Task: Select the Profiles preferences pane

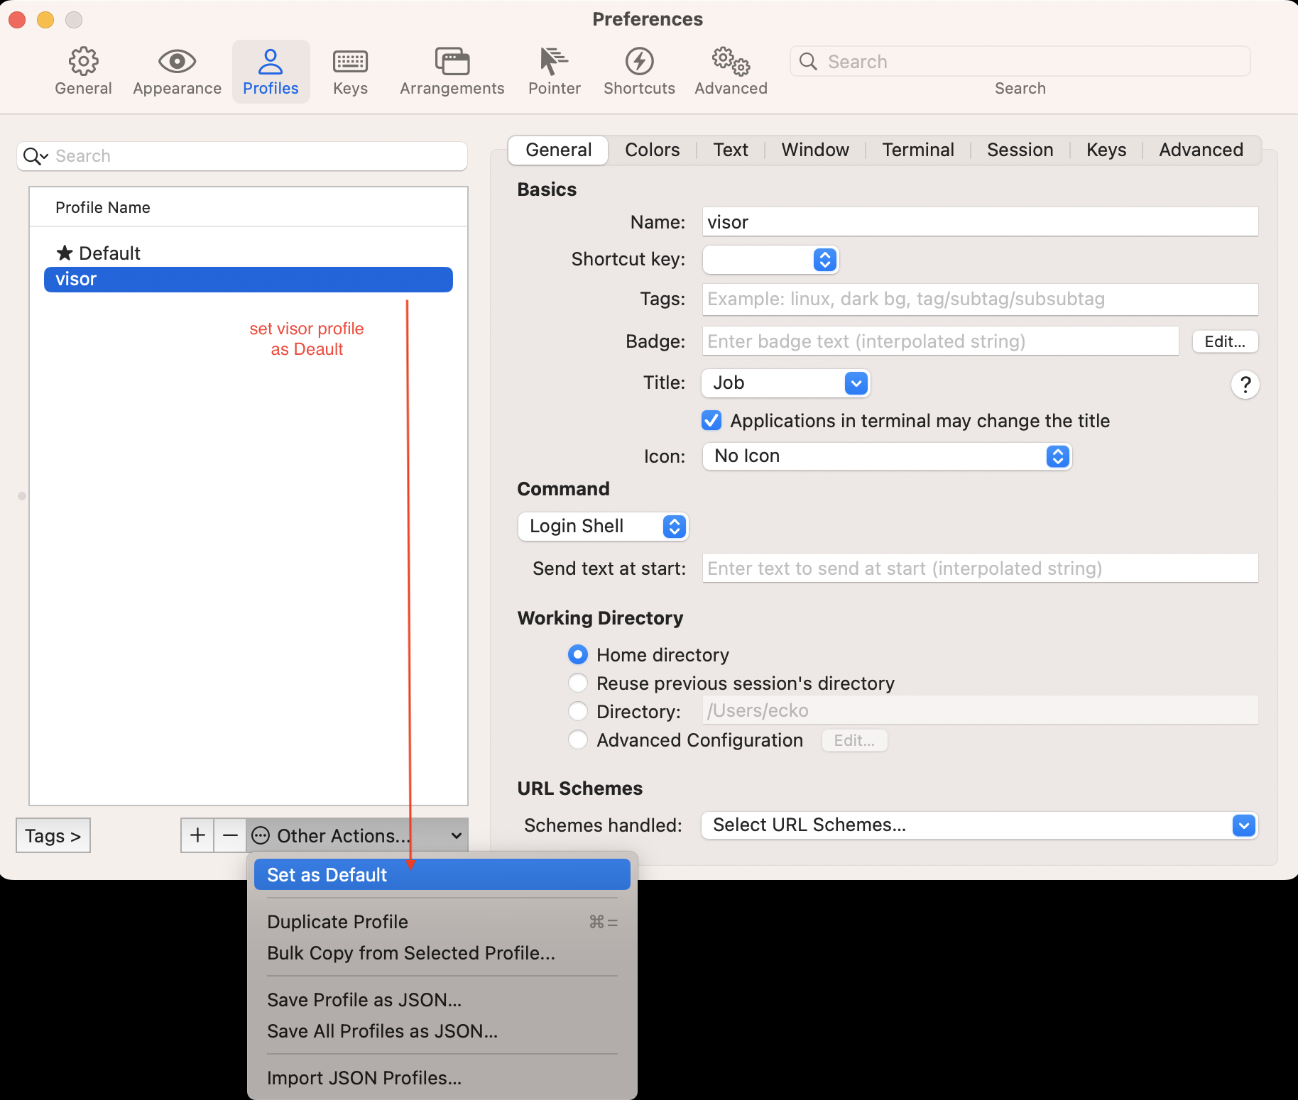Action: pos(271,72)
